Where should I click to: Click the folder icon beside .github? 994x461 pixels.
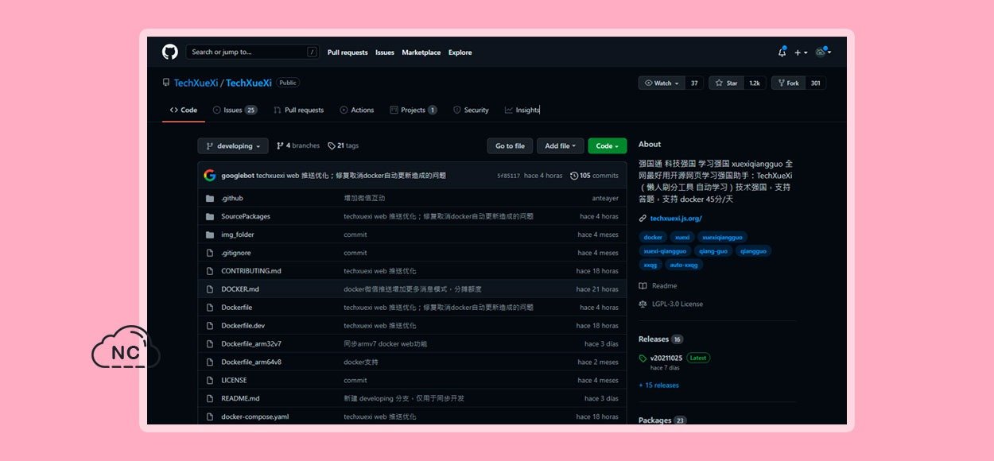(x=210, y=198)
